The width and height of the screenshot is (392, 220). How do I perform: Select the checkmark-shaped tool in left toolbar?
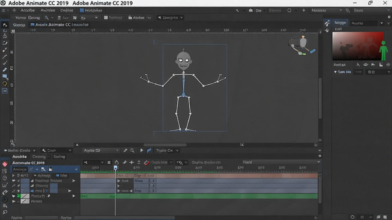pos(5,63)
